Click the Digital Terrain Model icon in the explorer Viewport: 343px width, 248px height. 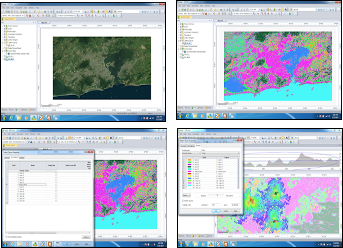pyautogui.click(x=7, y=48)
